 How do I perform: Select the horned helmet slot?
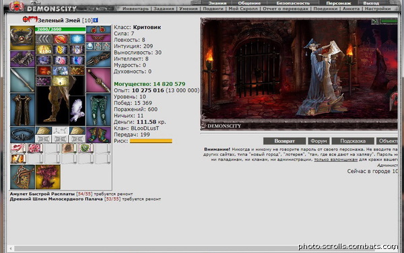(x=22, y=38)
